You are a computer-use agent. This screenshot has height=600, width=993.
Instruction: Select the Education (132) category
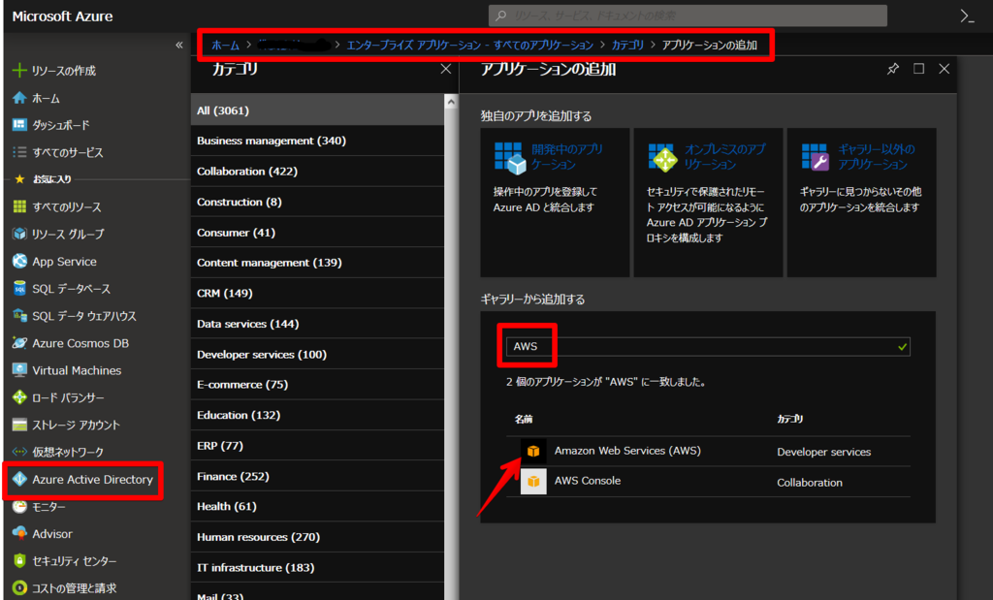coord(317,415)
